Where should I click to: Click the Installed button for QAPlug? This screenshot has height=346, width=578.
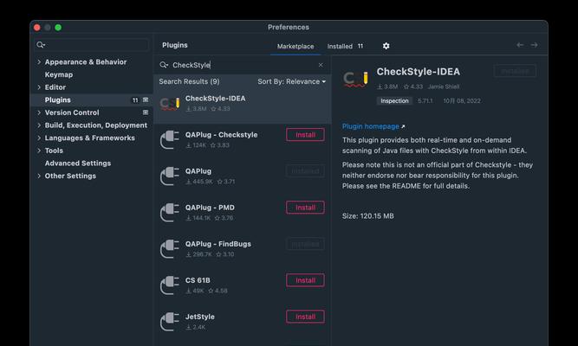305,171
